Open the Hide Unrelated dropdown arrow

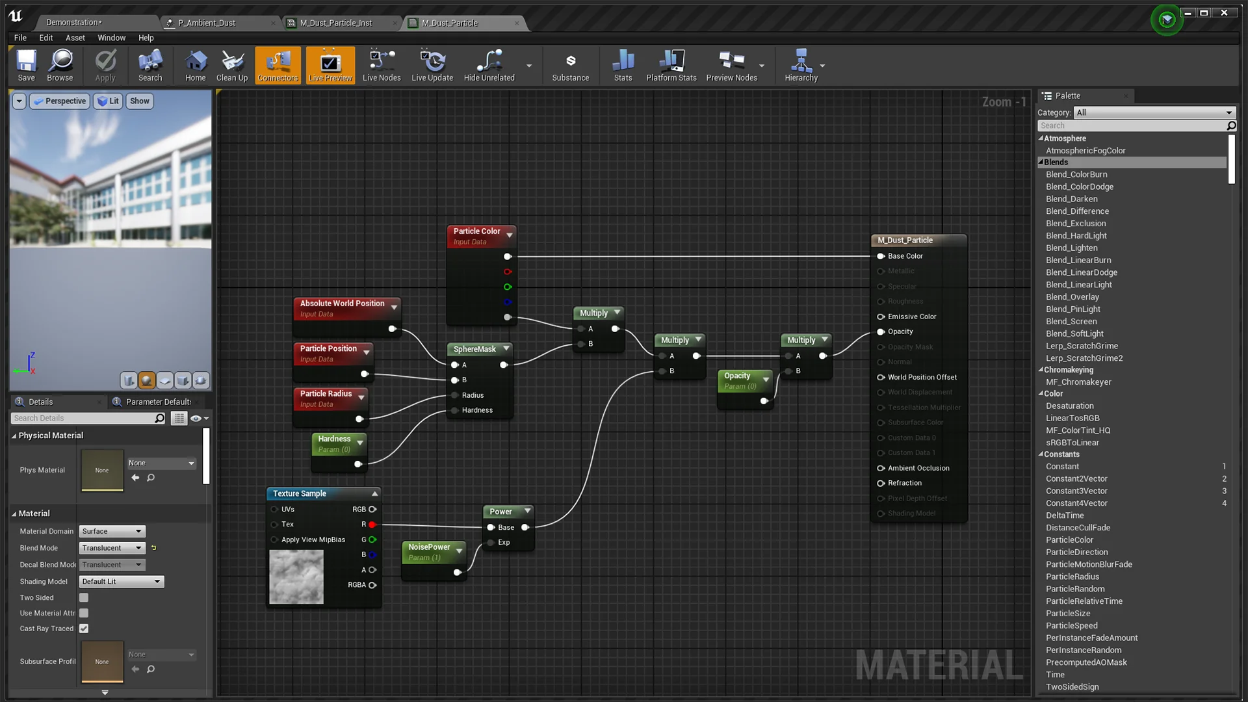tap(529, 66)
